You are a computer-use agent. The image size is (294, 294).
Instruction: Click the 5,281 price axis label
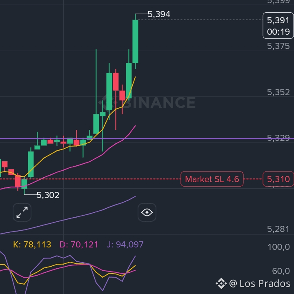[278, 229]
